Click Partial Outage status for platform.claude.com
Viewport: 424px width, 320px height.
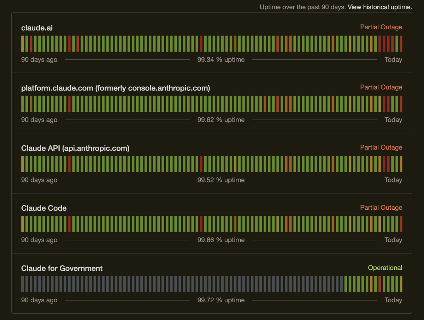381,87
